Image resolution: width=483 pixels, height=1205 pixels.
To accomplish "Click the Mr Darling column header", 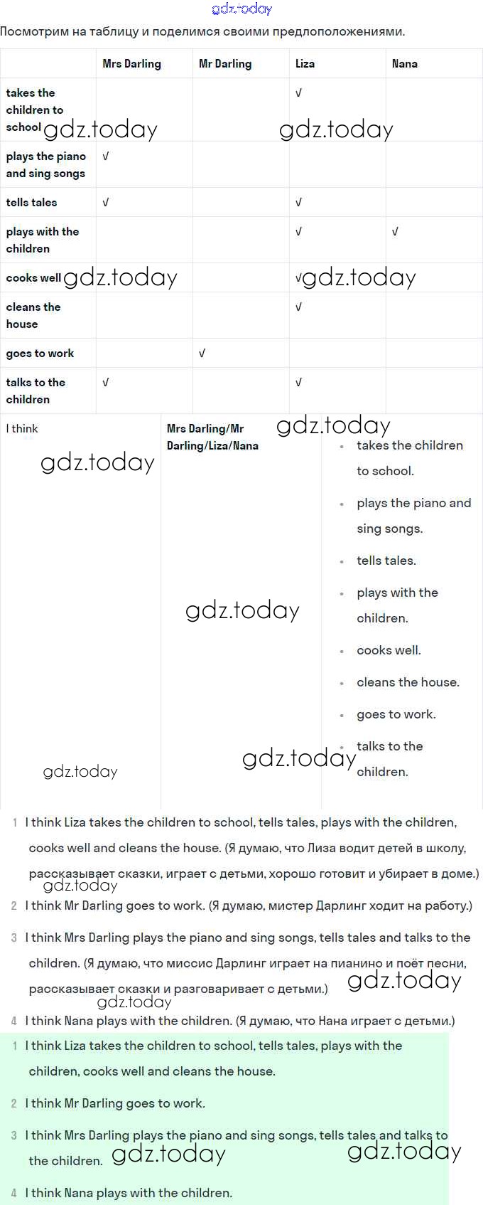I will (225, 64).
